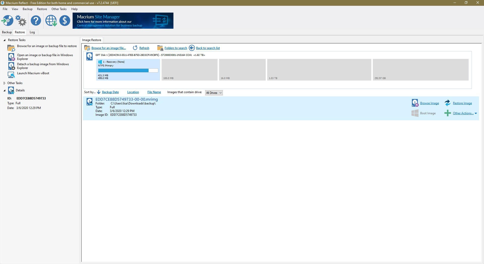The height and width of the screenshot is (264, 484).
Task: Click the green plus Other Actions icon
Action: (x=448, y=113)
